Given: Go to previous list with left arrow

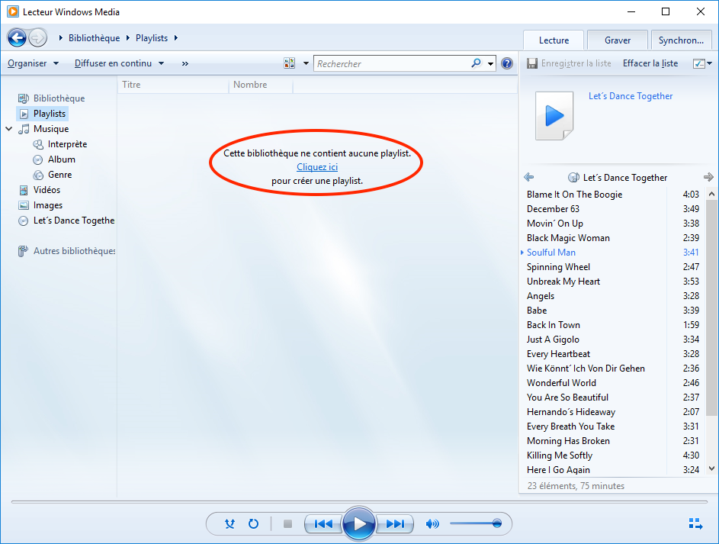Looking at the screenshot, I should click(528, 177).
